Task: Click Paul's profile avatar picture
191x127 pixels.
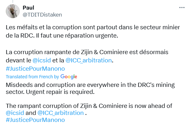Action: 13,11
